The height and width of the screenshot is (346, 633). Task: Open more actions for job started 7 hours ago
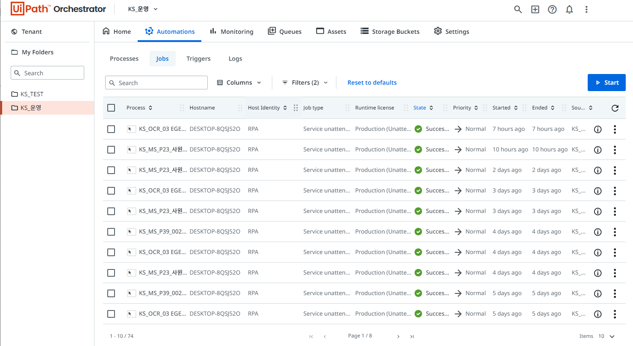click(x=615, y=129)
